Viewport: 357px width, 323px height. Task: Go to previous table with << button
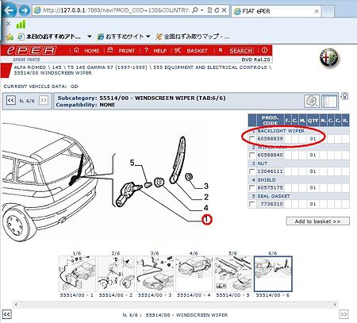click(x=11, y=101)
